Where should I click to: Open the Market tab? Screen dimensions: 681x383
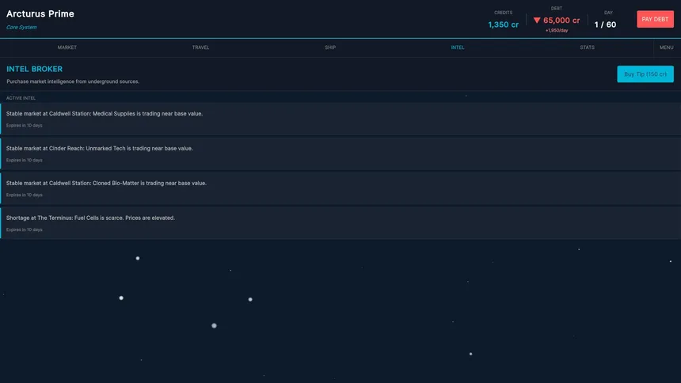click(67, 47)
